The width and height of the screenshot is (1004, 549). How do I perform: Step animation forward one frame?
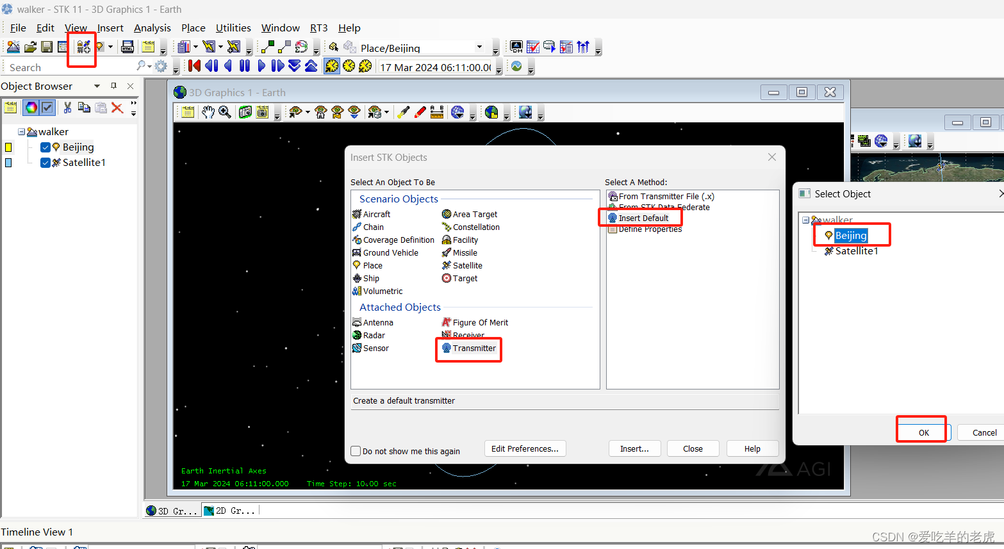click(x=277, y=66)
